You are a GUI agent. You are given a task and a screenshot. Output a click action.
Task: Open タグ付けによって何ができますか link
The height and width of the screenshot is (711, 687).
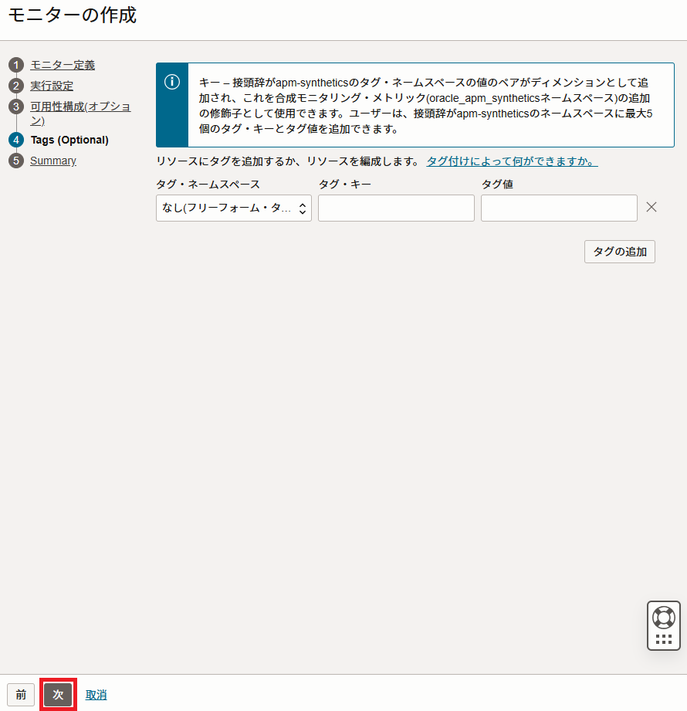point(512,161)
